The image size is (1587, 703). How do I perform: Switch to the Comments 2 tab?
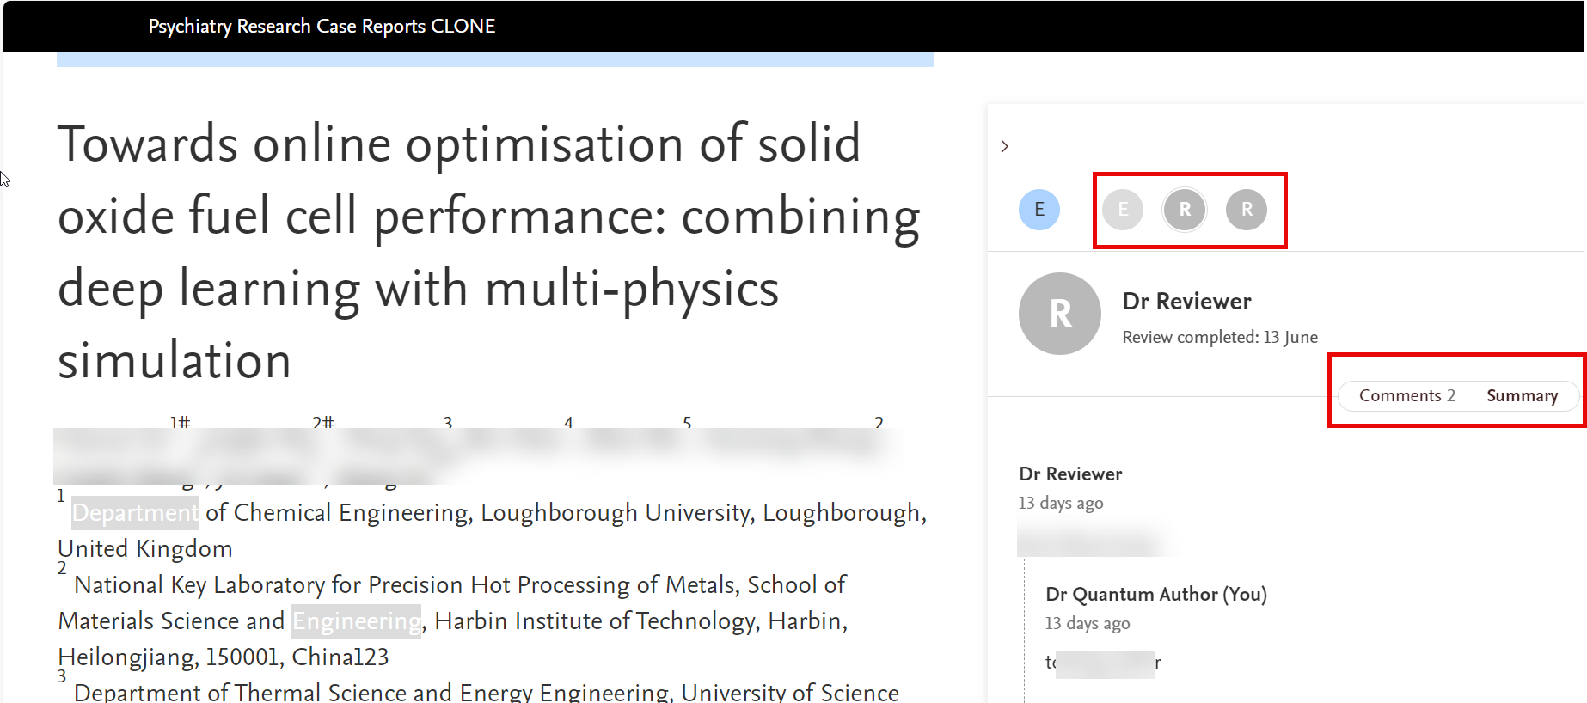(1406, 395)
